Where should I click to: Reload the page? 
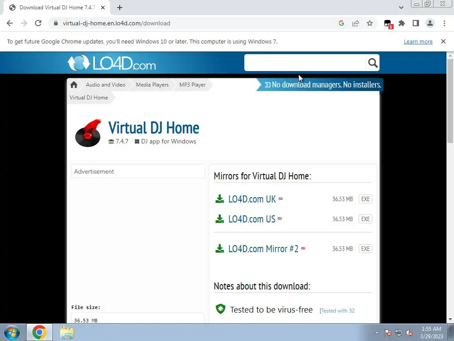pos(38,23)
